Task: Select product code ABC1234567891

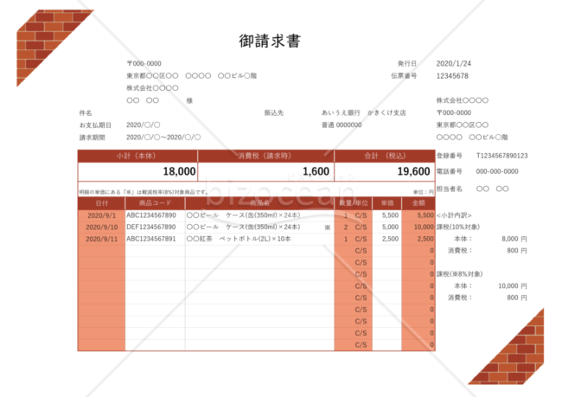Action: click(151, 240)
